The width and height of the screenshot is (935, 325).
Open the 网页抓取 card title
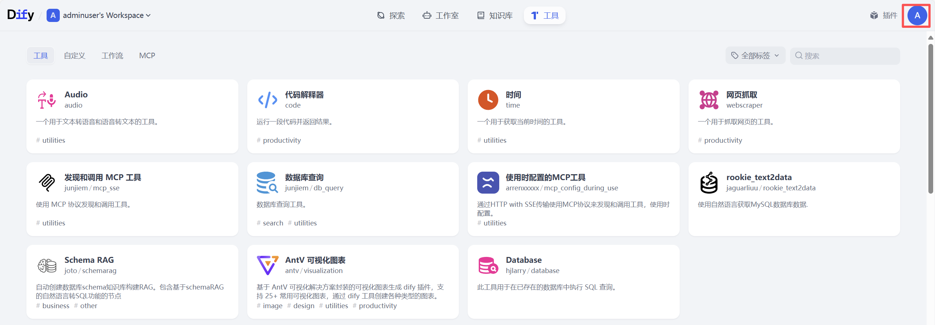click(x=742, y=95)
